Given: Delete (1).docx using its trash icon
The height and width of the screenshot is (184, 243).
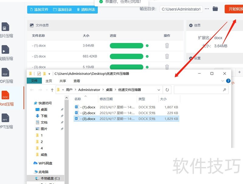Looking at the screenshot, I should [167, 45].
